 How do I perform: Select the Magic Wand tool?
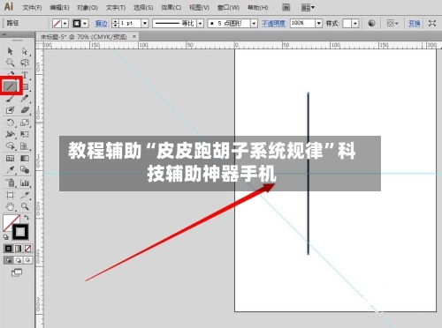(10, 63)
